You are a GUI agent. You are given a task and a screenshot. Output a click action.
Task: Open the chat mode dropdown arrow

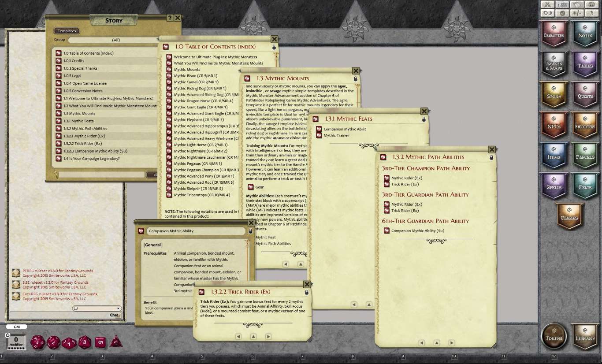pyautogui.click(x=119, y=308)
